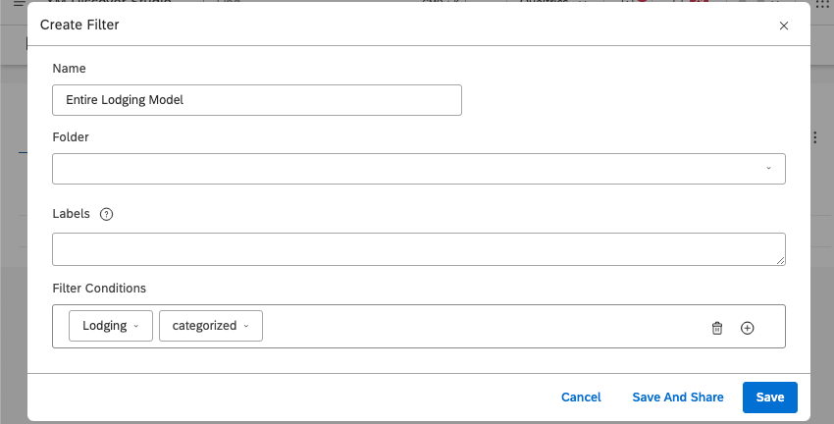834x424 pixels.
Task: Click the three-dot menu behind the dialog's right edge
Action: pos(816,137)
